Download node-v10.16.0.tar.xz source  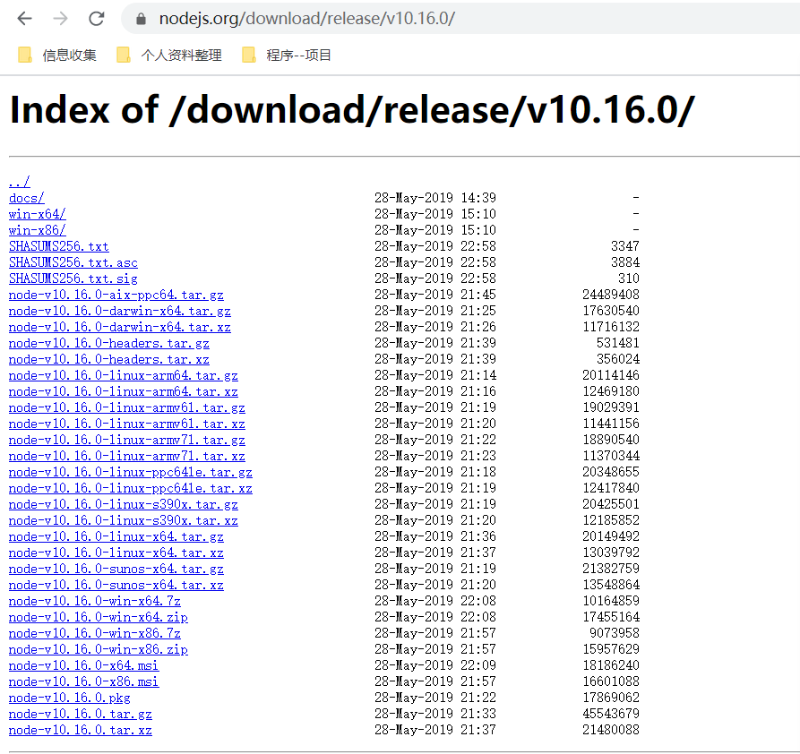[80, 731]
